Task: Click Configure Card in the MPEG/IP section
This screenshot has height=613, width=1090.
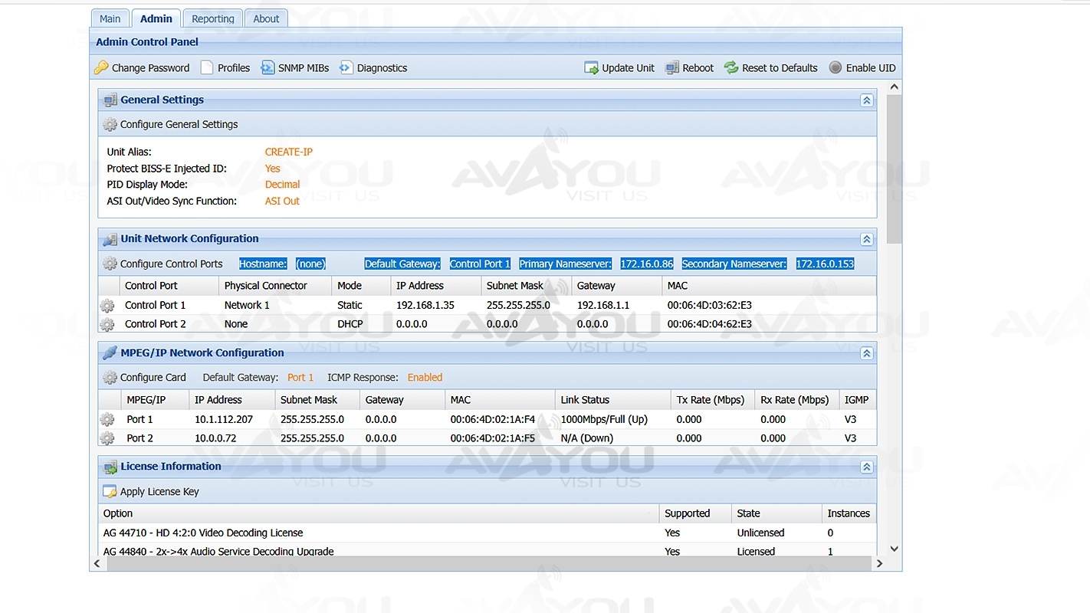Action: [153, 378]
